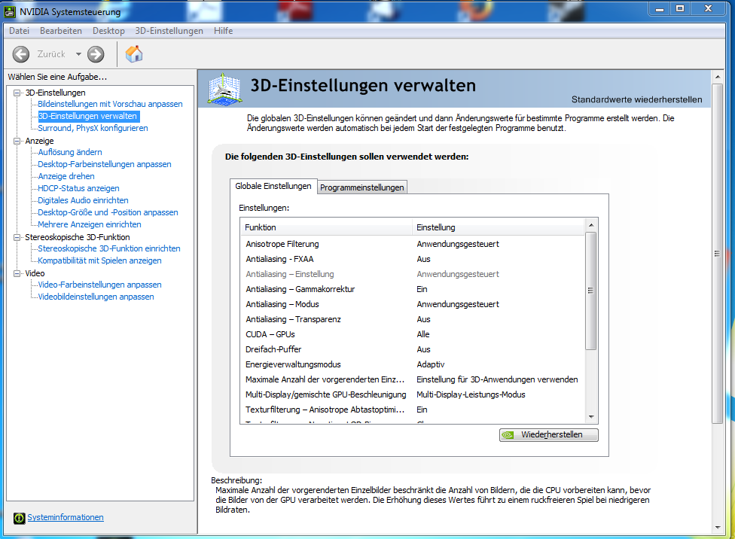
Task: Click the settings list scroll-up arrow
Action: pyautogui.click(x=591, y=225)
